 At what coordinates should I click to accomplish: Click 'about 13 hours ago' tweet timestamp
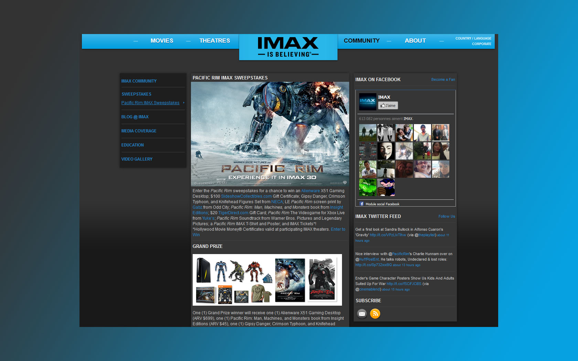[x=407, y=265]
